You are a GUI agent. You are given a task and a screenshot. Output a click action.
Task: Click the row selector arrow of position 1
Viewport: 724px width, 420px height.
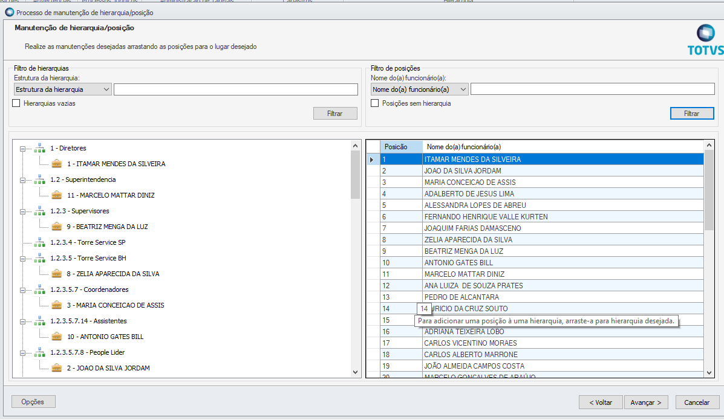click(x=372, y=160)
